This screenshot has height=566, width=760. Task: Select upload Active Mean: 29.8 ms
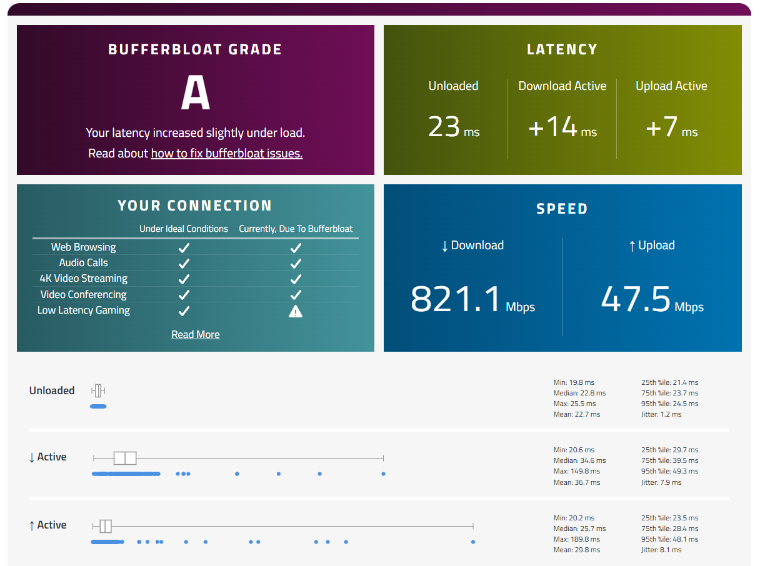tap(576, 550)
